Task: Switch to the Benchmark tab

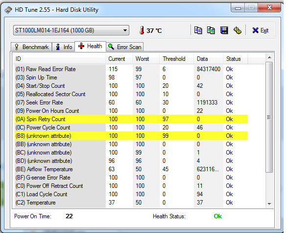Action: pos(31,47)
